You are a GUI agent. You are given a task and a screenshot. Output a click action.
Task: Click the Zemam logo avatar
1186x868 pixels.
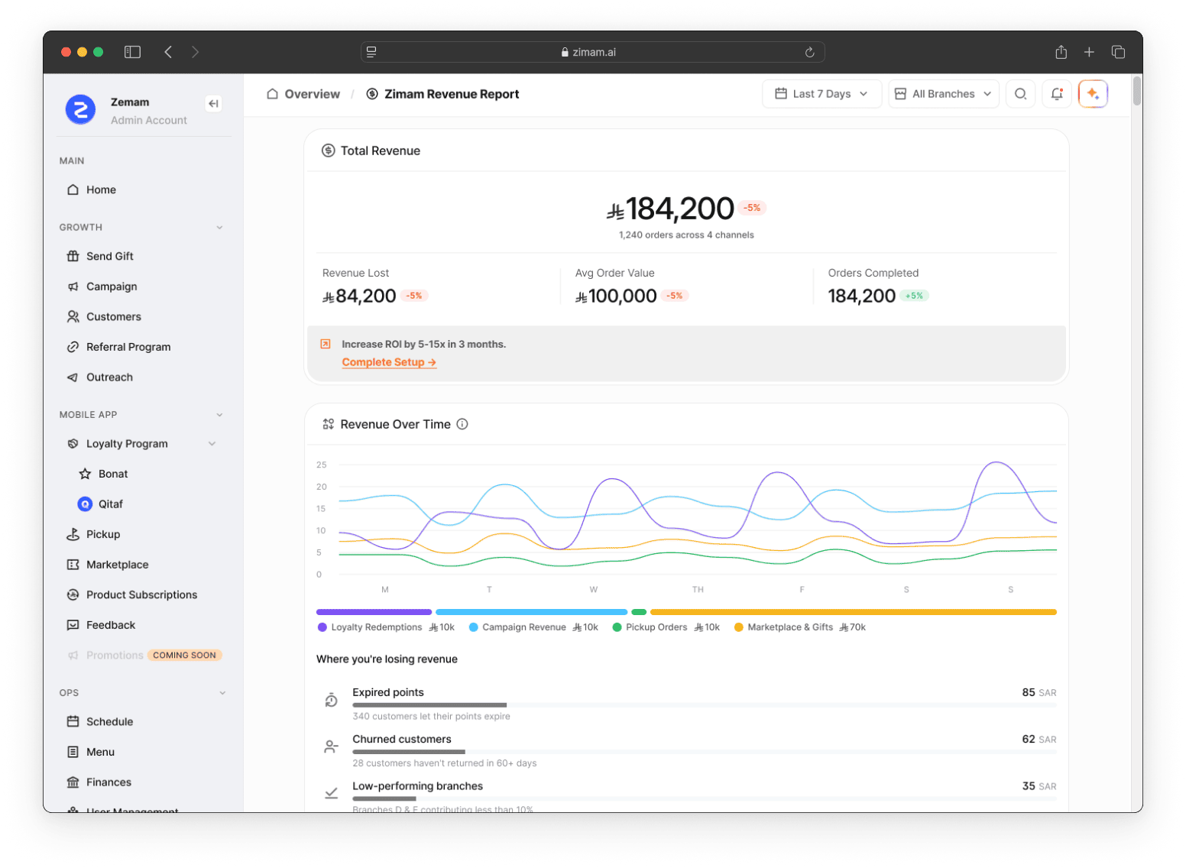coord(80,110)
